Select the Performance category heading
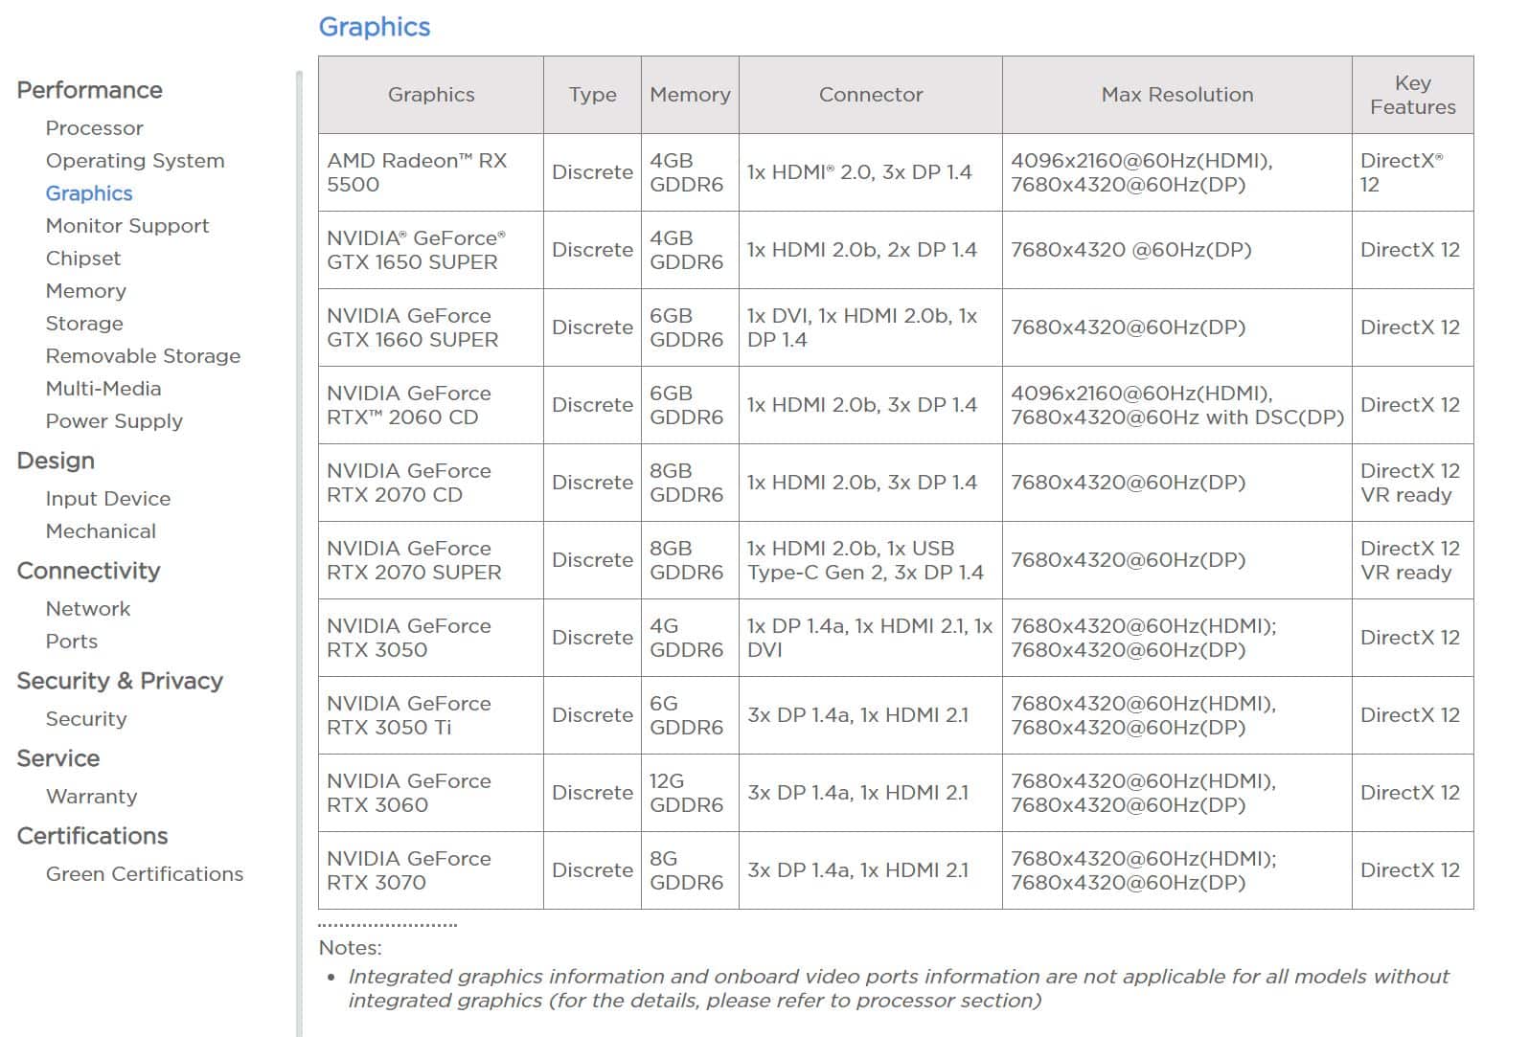 (90, 90)
